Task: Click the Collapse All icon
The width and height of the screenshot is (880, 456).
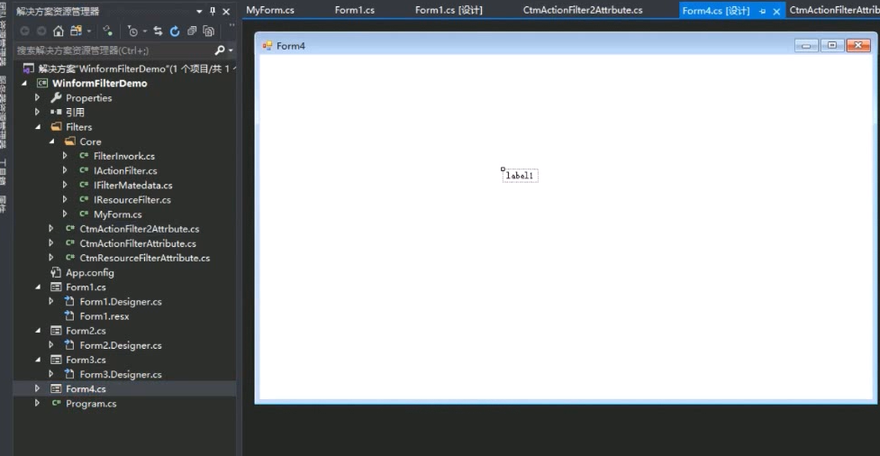Action: tap(192, 32)
